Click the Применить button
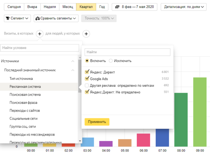This screenshot has width=210, height=153. [97, 122]
